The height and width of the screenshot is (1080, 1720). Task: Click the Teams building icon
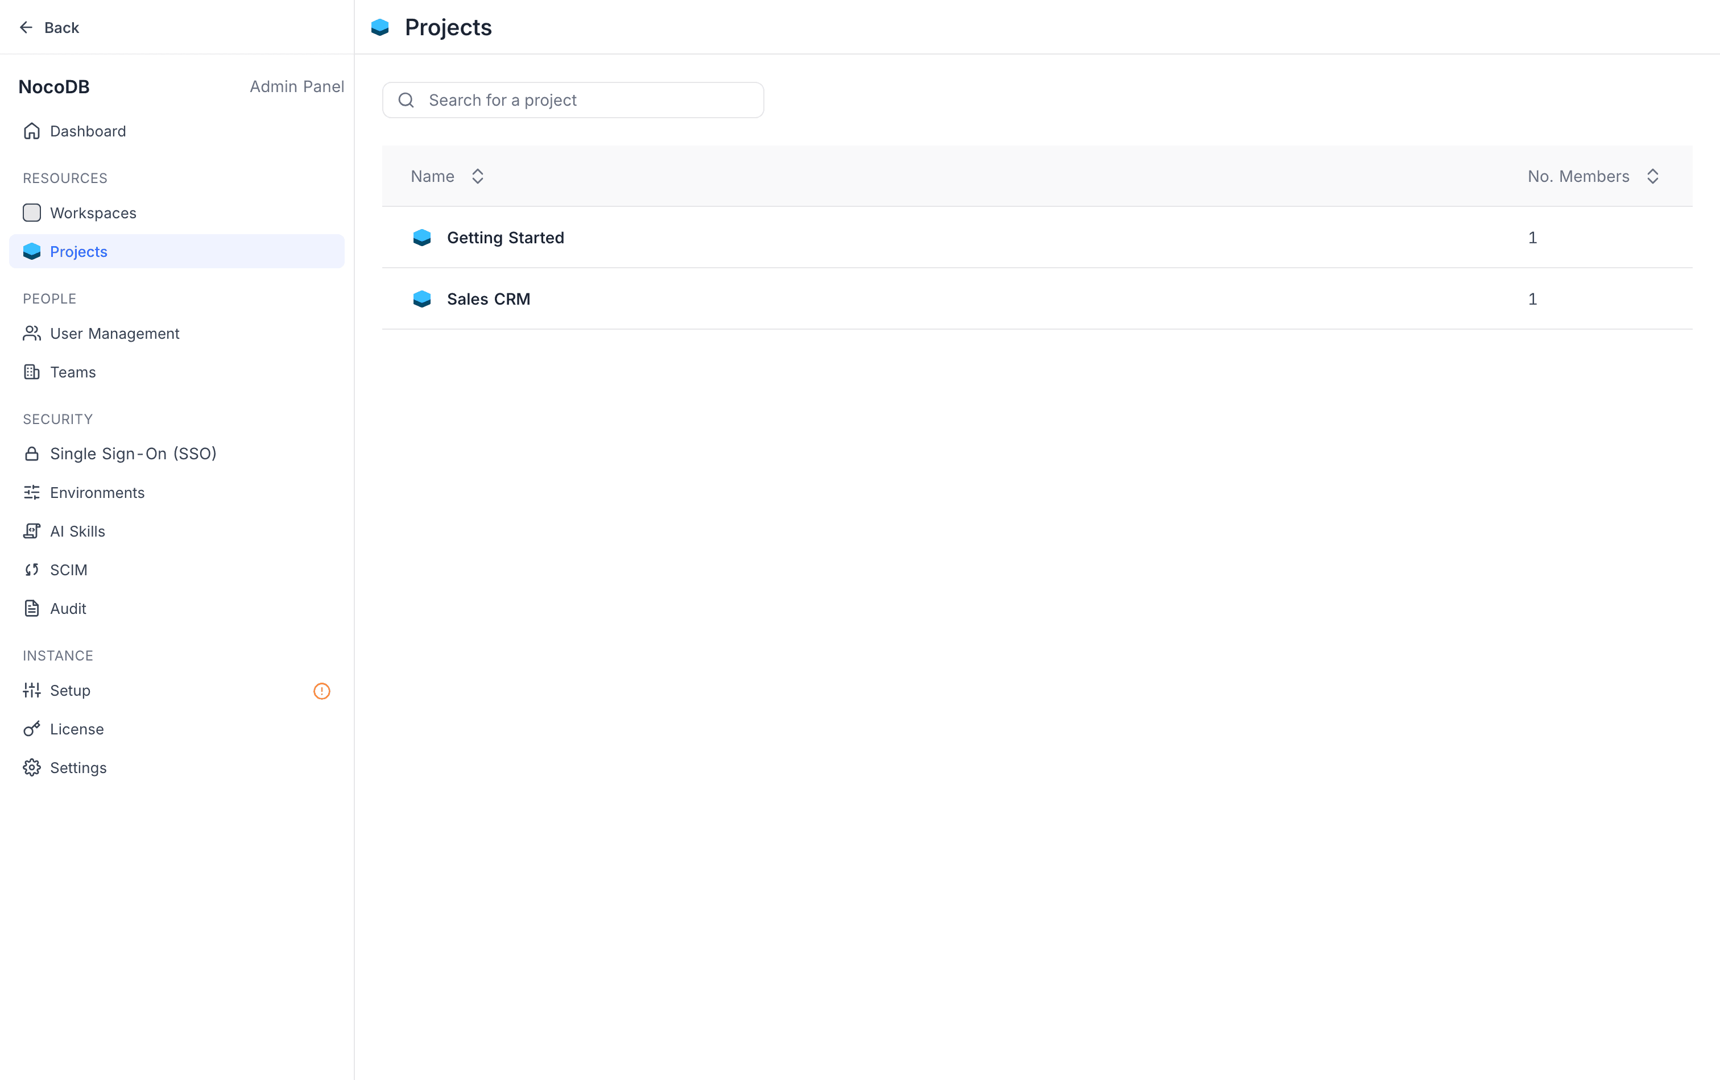click(31, 372)
